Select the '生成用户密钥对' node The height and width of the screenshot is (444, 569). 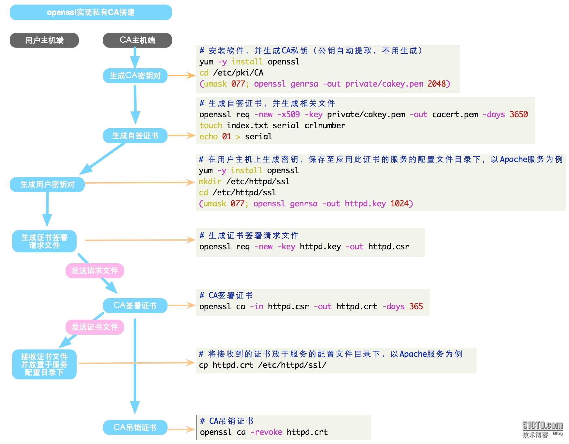[x=47, y=185]
